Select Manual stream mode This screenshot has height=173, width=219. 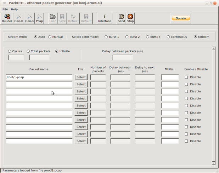pyautogui.click(x=55, y=37)
